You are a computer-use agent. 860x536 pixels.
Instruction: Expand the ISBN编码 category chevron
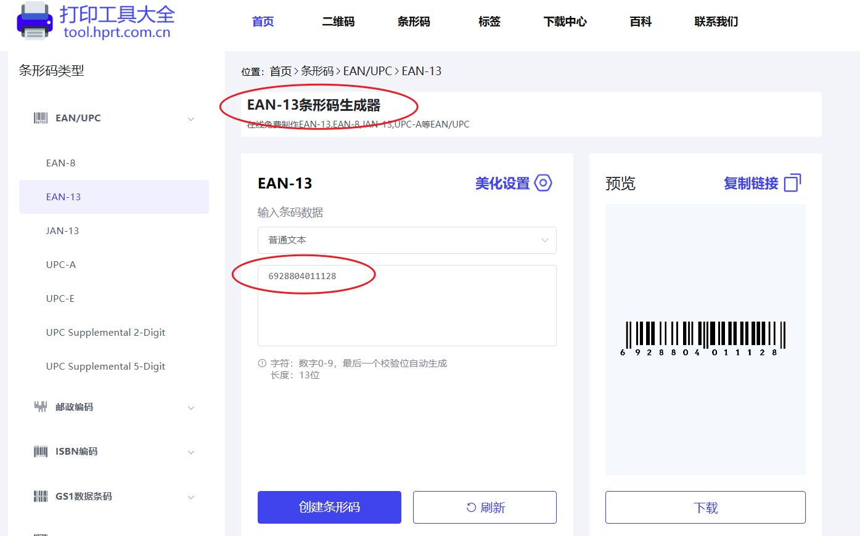click(191, 452)
